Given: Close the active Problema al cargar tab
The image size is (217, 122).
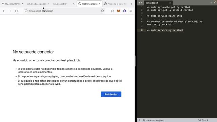Looking at the screenshot, I should coord(99,4).
